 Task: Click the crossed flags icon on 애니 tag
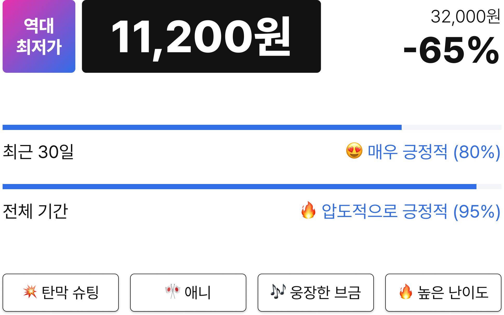tap(173, 291)
